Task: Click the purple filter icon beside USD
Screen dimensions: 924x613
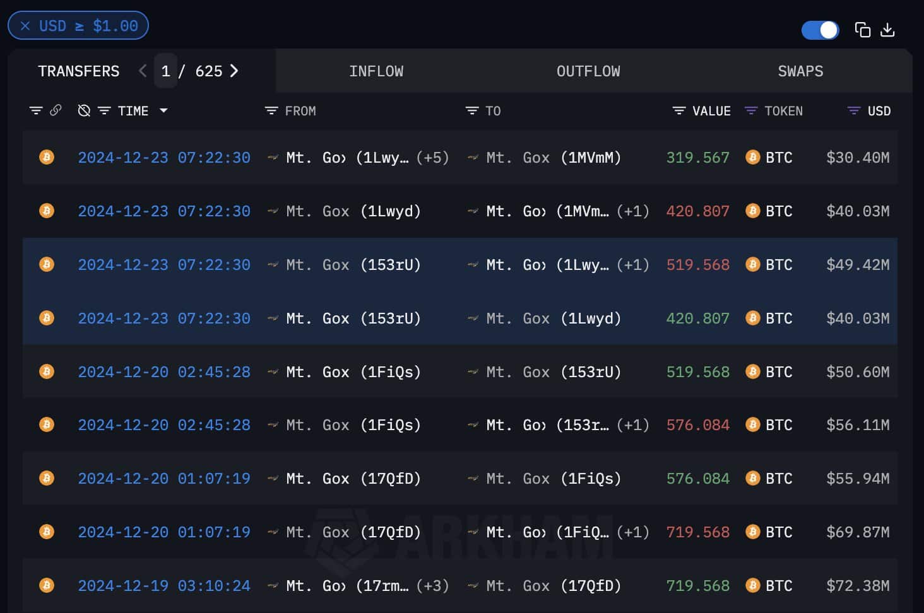Action: click(x=853, y=111)
